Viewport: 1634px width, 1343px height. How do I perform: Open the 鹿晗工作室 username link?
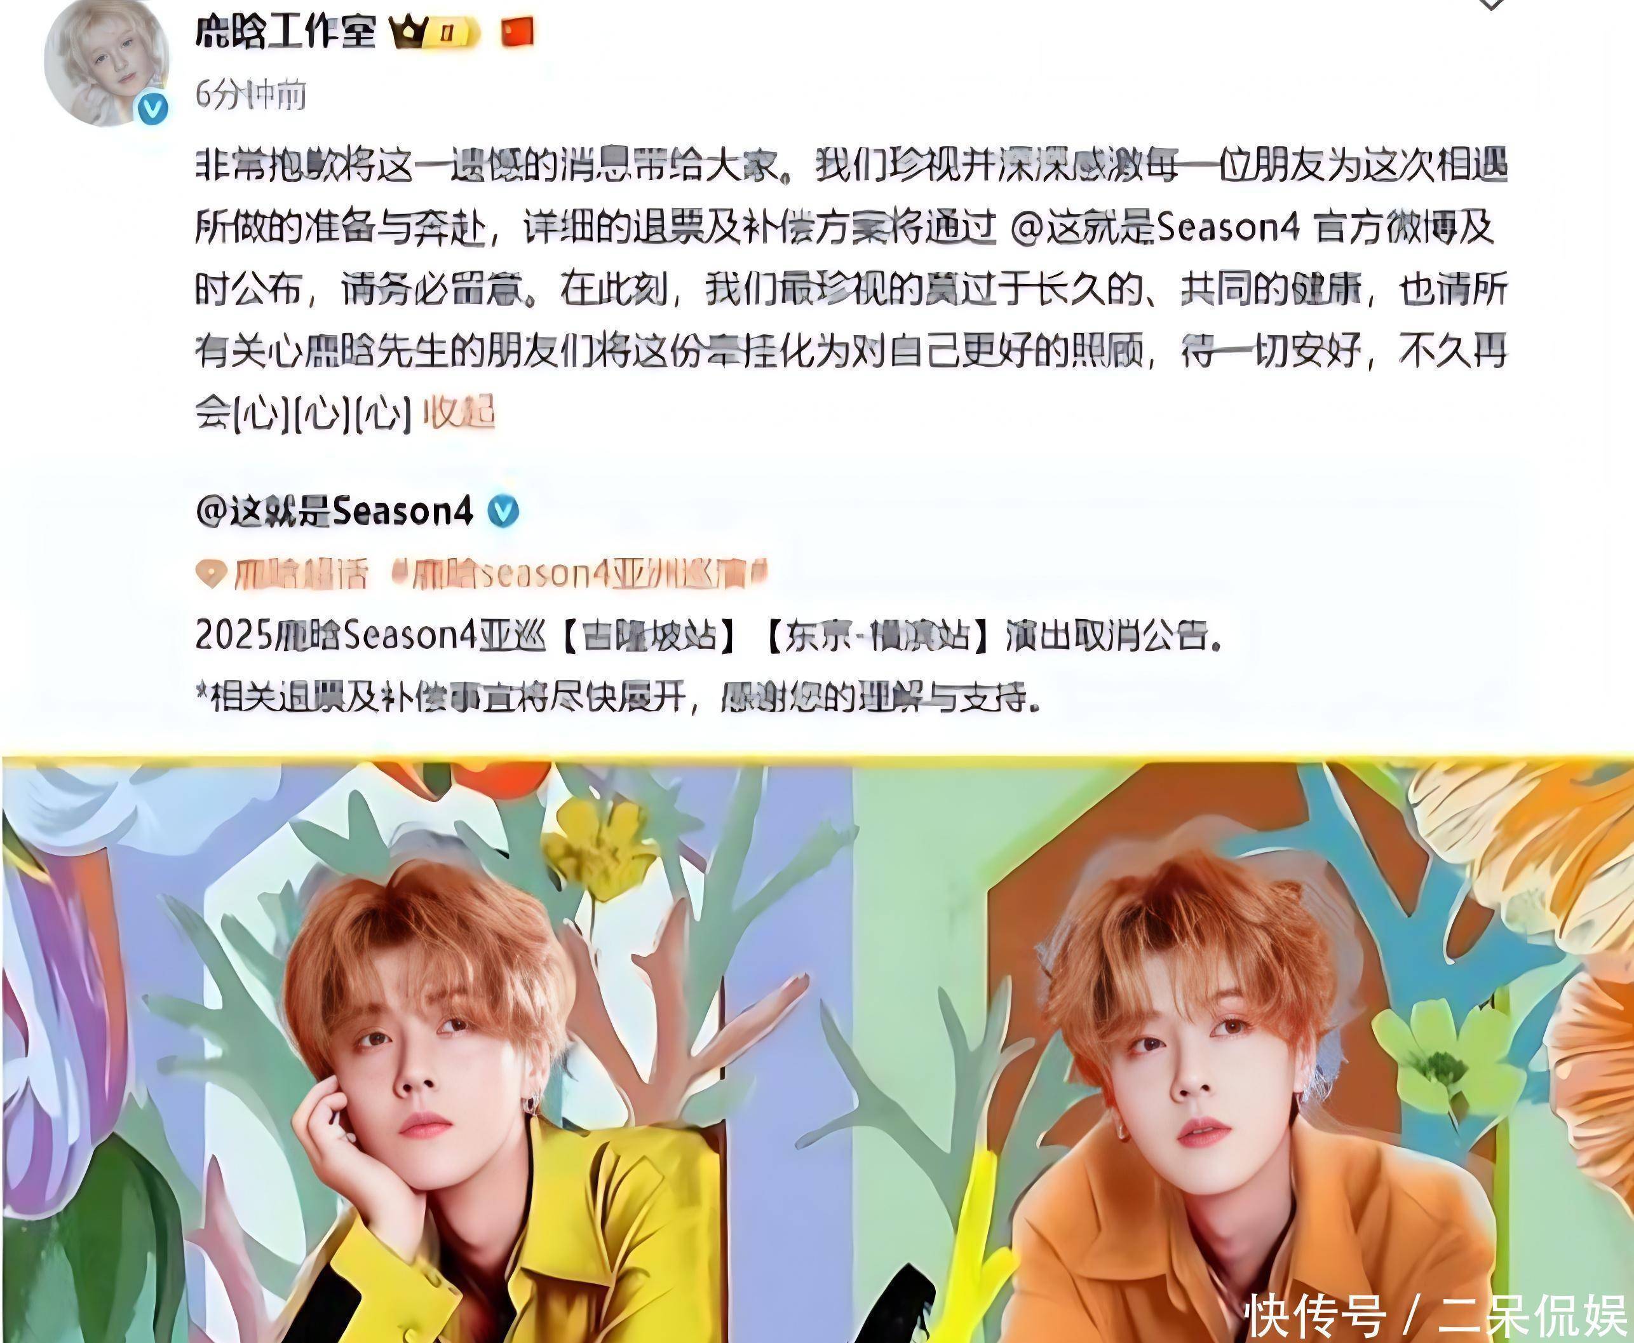tap(285, 33)
